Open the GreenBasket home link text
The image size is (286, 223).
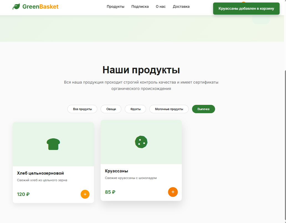[40, 7]
